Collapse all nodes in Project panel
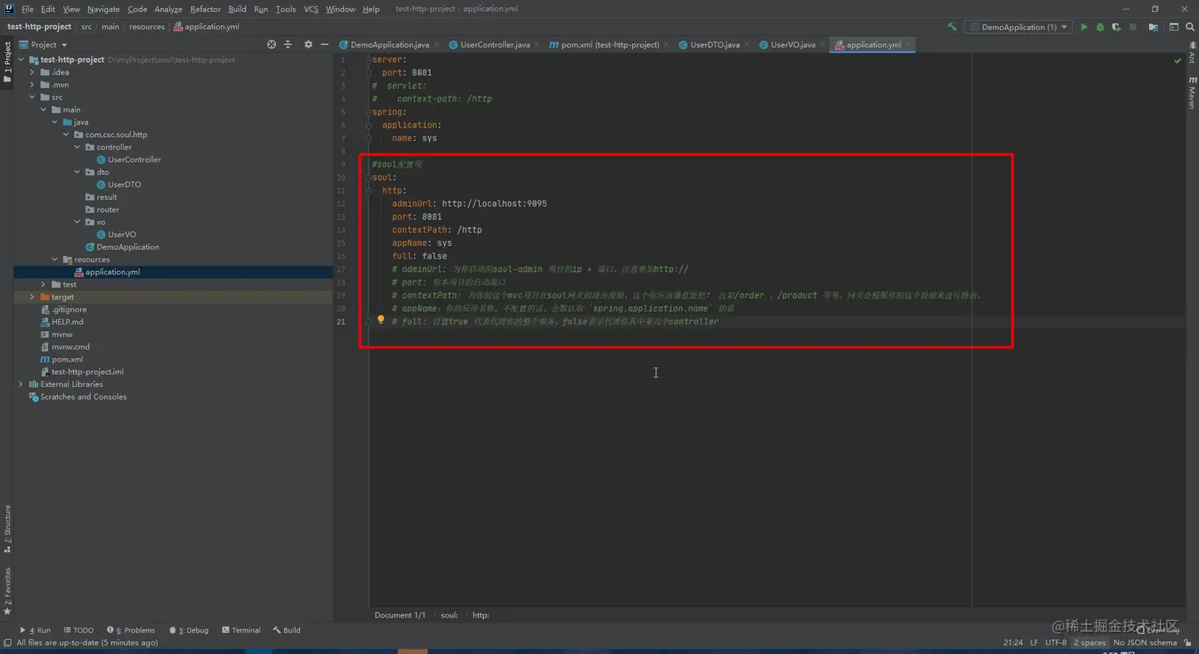The width and height of the screenshot is (1199, 654). [x=288, y=44]
